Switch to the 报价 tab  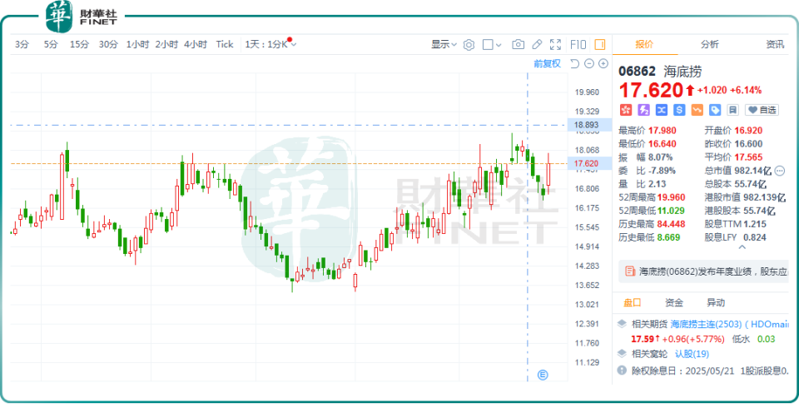[644, 44]
